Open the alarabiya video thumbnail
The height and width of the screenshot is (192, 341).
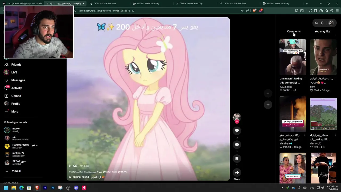point(293,114)
